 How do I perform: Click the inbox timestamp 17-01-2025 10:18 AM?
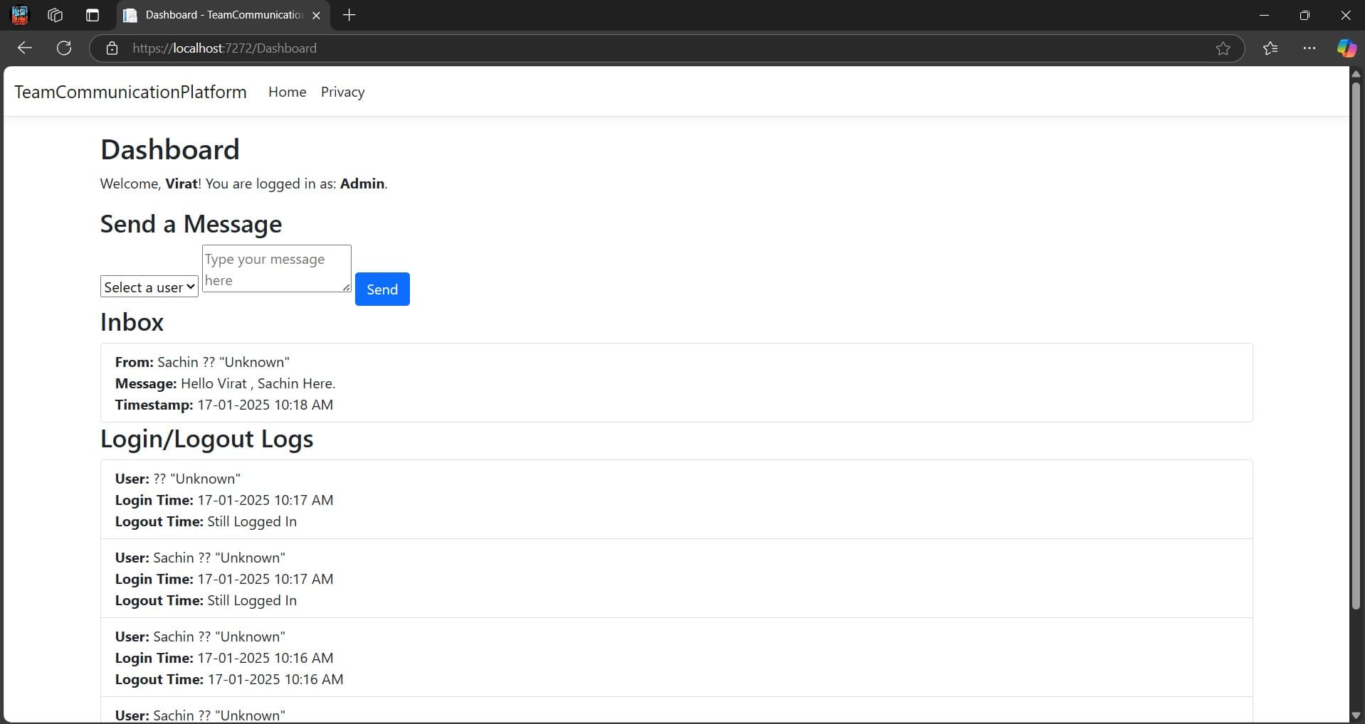pos(265,405)
